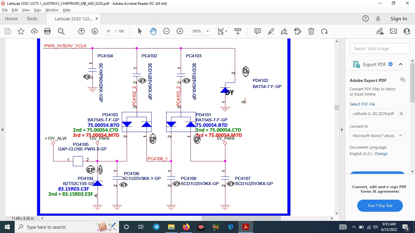
Task: Open Convert to Microsoft Word dropdown
Action: 378,136
